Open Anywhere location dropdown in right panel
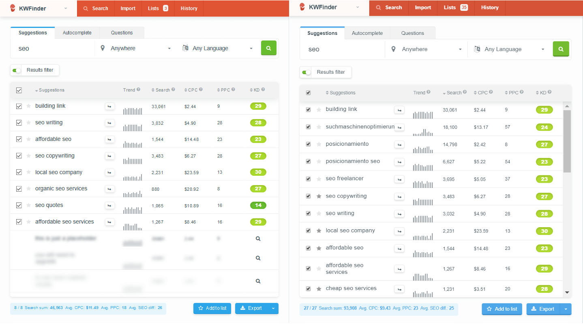This screenshot has height=324, width=583. coord(427,49)
